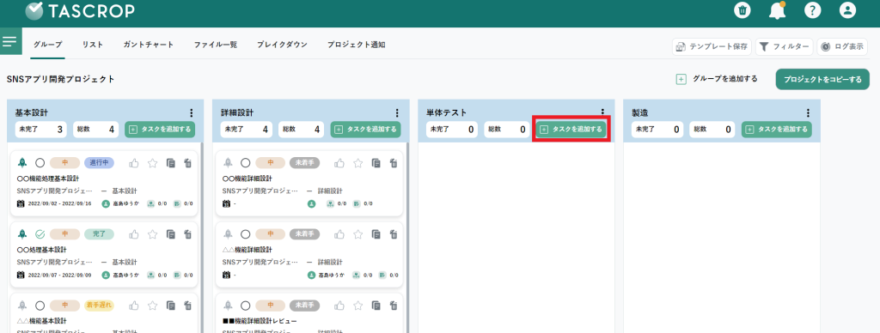
Task: Duplicate the 〇〇処理基本設計 task card
Action: pyautogui.click(x=171, y=234)
